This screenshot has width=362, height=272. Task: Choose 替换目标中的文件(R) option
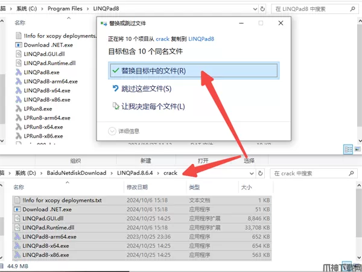coord(194,71)
